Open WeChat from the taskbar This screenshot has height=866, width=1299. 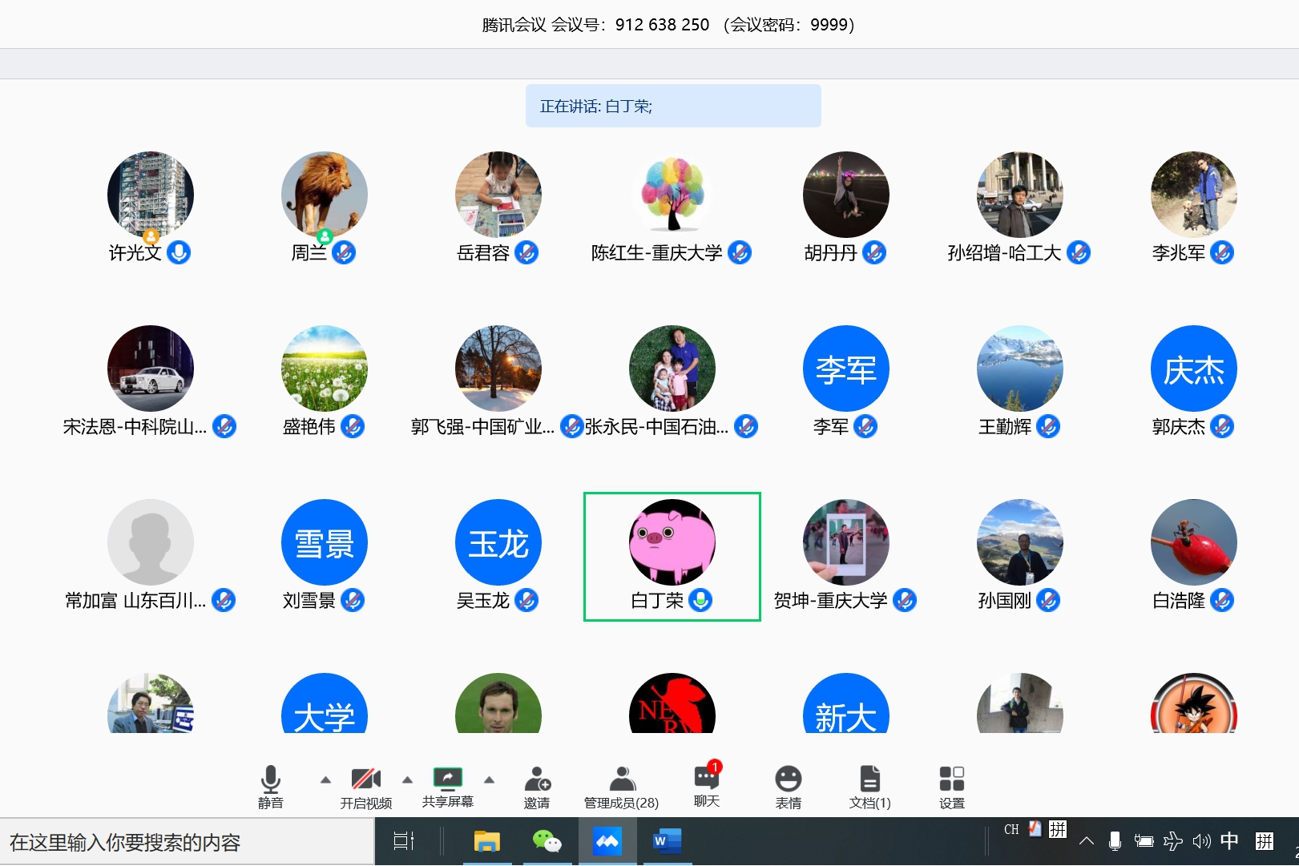547,841
